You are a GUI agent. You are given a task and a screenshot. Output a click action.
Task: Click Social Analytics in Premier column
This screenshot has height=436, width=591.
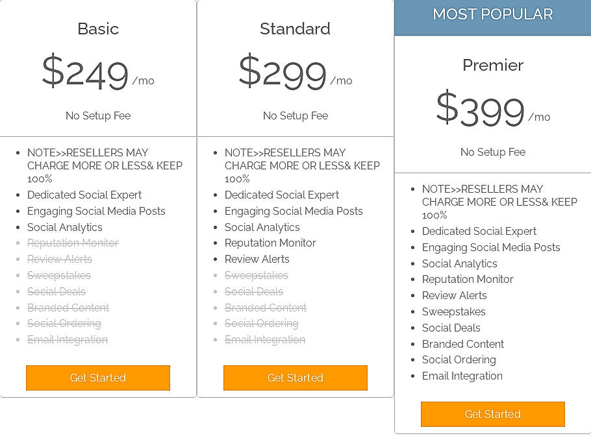[459, 263]
